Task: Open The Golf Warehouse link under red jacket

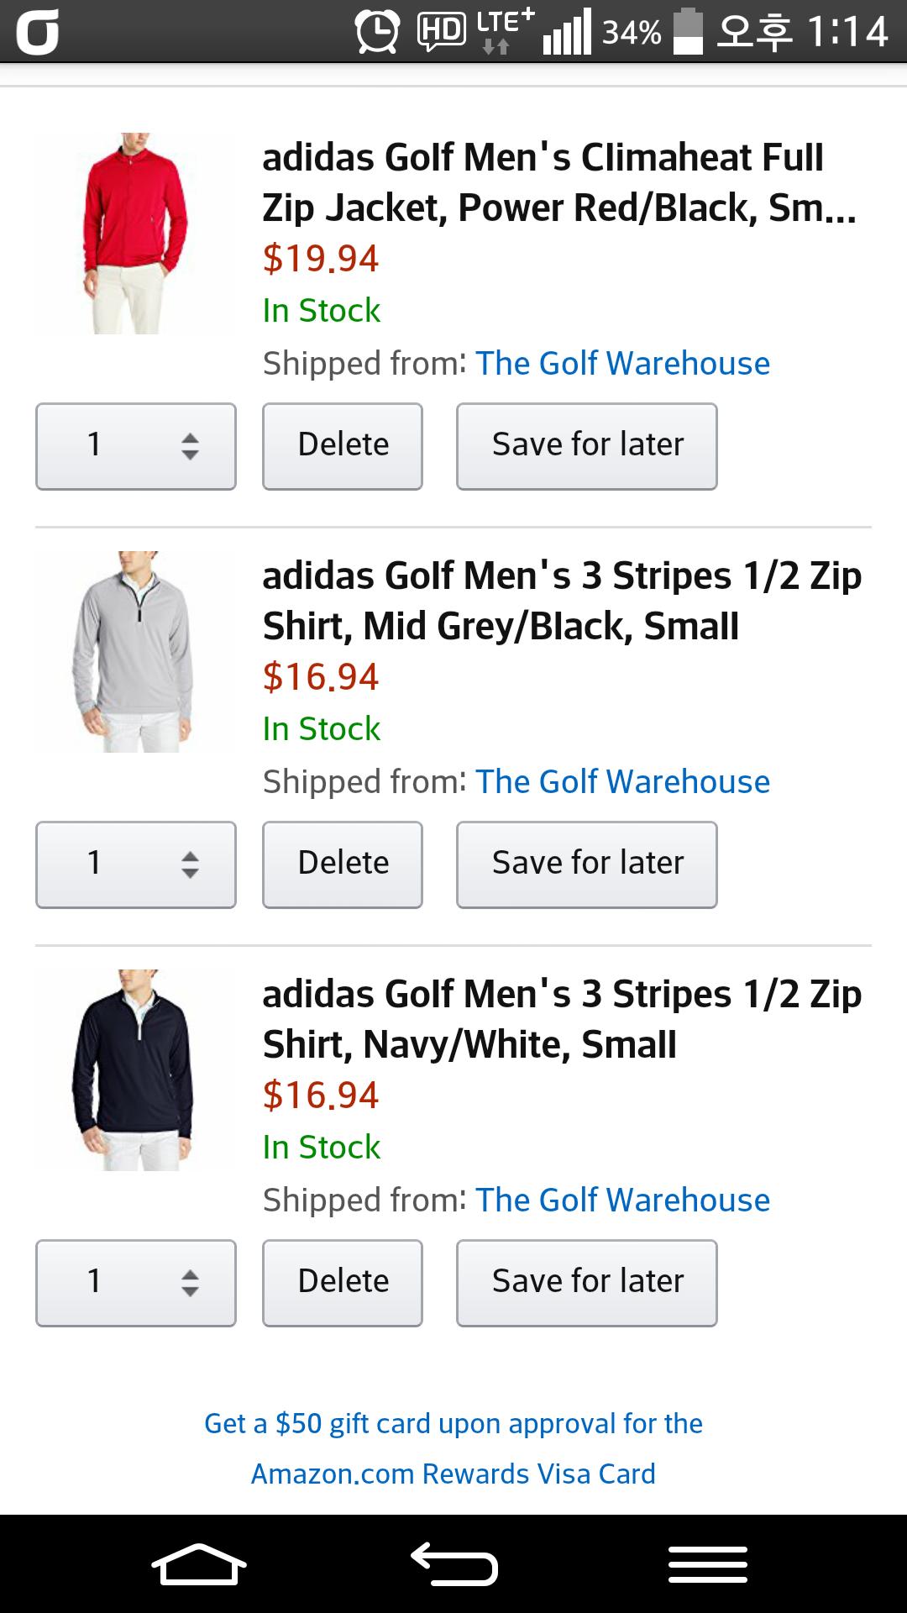Action: point(622,364)
